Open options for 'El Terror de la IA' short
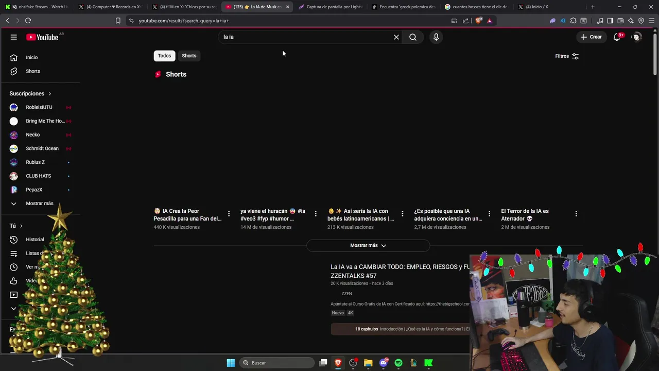Screen dimensions: 659x371 point(576,214)
